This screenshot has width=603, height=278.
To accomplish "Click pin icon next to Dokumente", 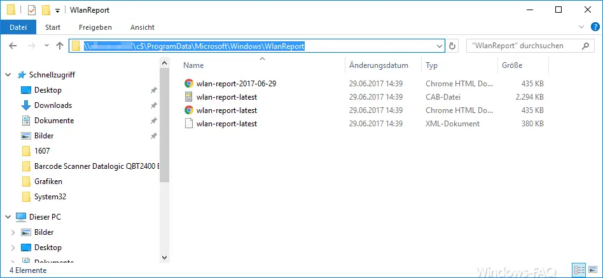I will pyautogui.click(x=153, y=121).
